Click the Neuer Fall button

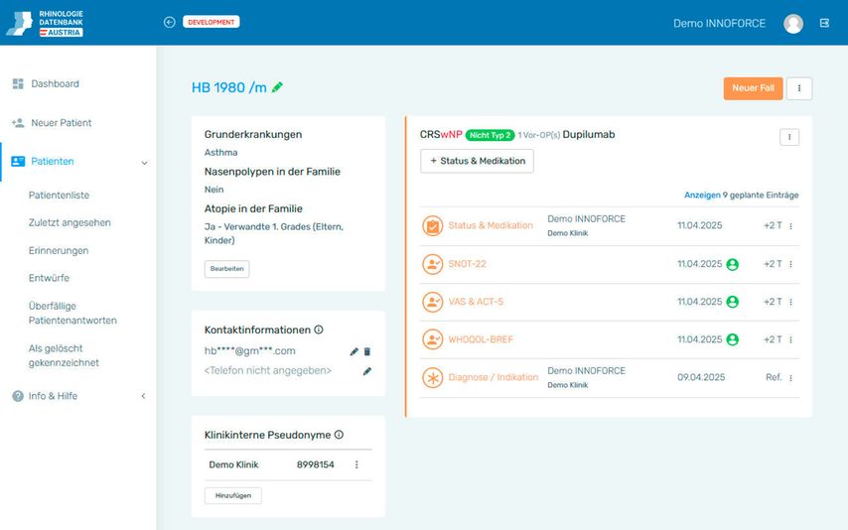(753, 88)
